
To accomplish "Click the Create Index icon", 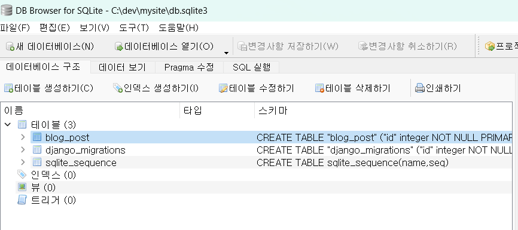I will 118,88.
